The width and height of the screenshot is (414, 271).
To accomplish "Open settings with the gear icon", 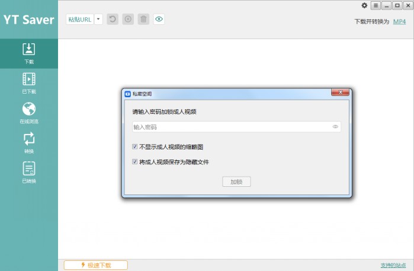I will pyautogui.click(x=364, y=5).
